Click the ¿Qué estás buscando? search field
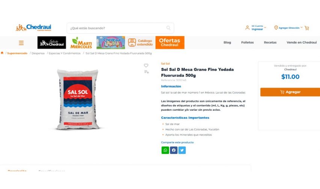Image resolution: width=320 pixels, height=189 pixels. [121, 28]
